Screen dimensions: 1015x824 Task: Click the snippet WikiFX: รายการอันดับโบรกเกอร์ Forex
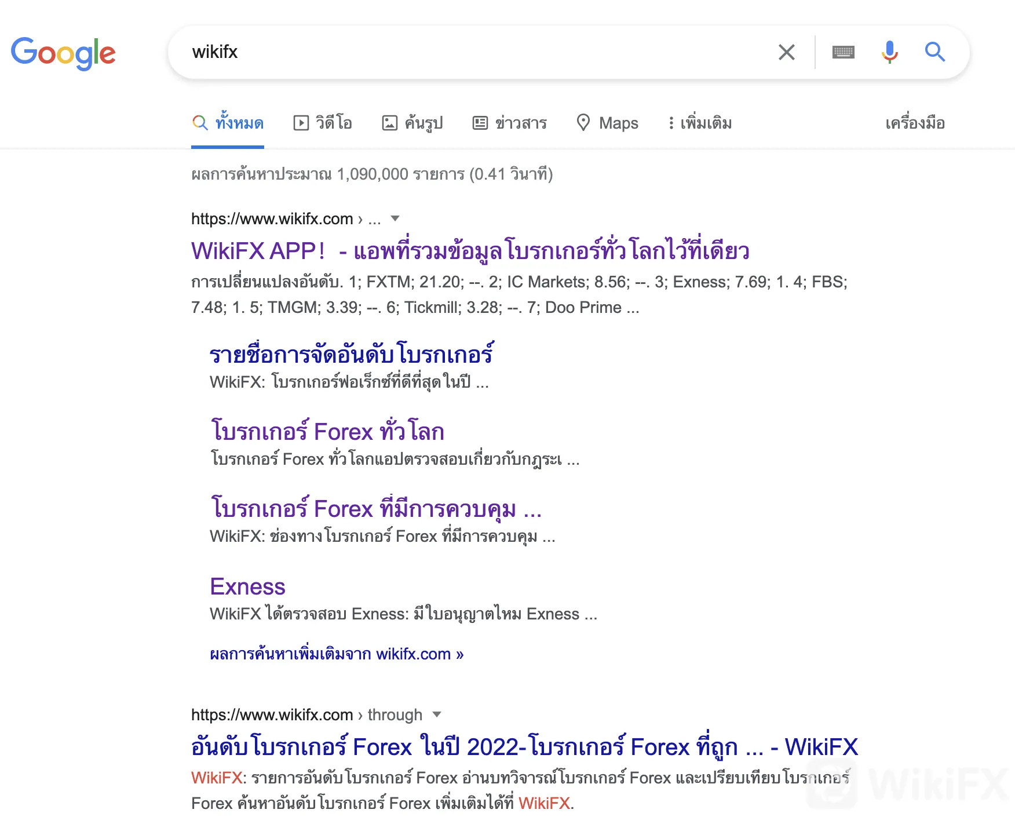[521, 790]
